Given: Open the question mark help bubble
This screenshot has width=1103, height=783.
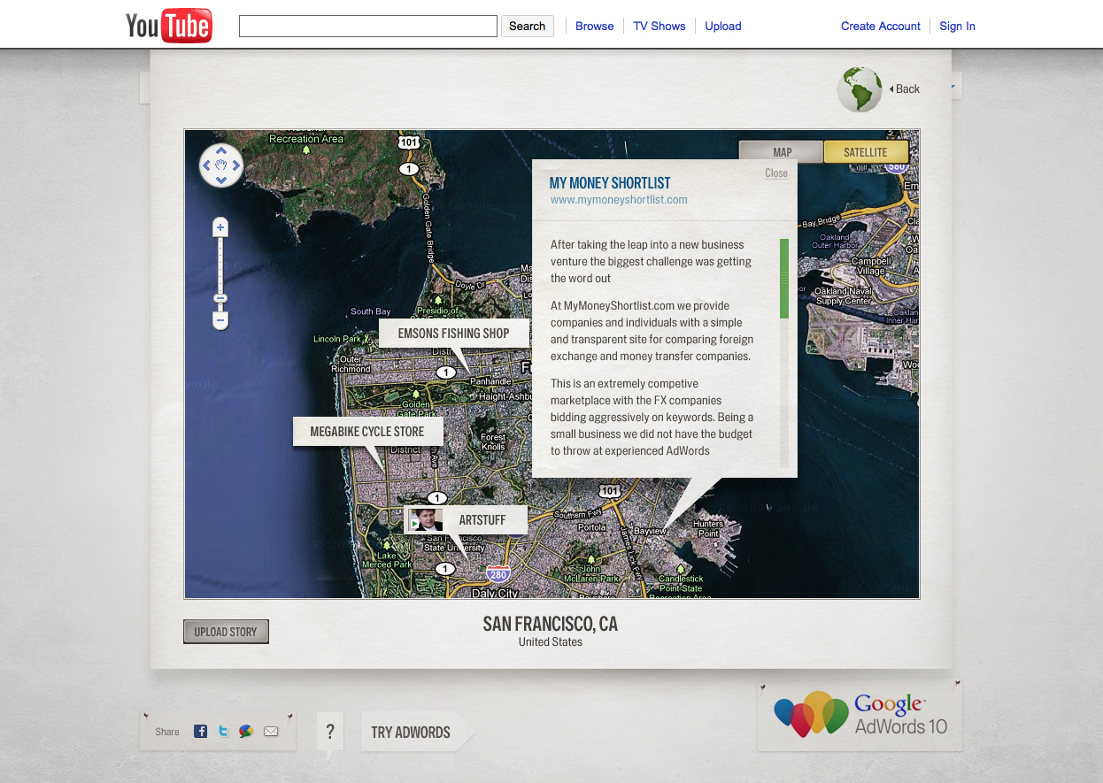Looking at the screenshot, I should 330,733.
